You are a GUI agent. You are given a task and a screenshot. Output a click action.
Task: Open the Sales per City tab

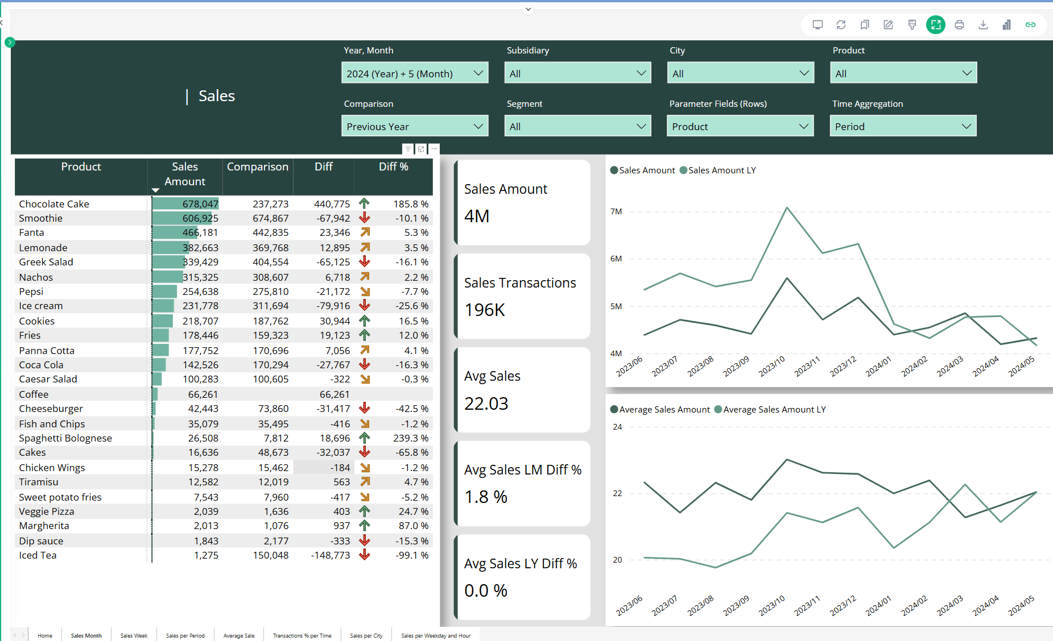point(366,635)
